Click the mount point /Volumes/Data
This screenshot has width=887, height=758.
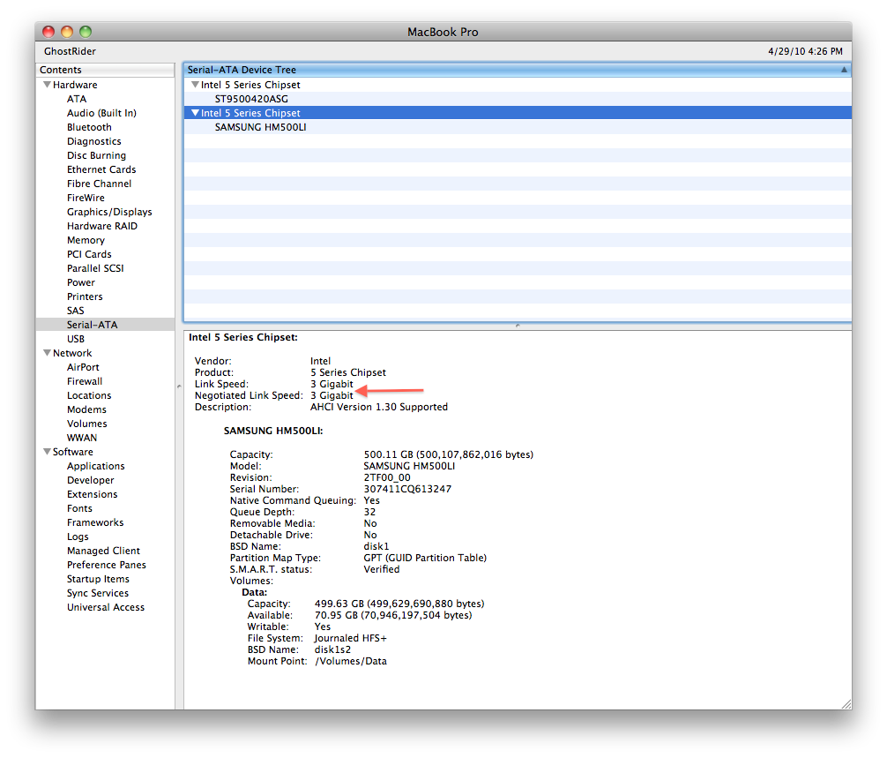(x=351, y=661)
